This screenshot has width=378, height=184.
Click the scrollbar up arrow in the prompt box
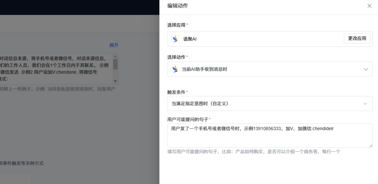point(115,56)
